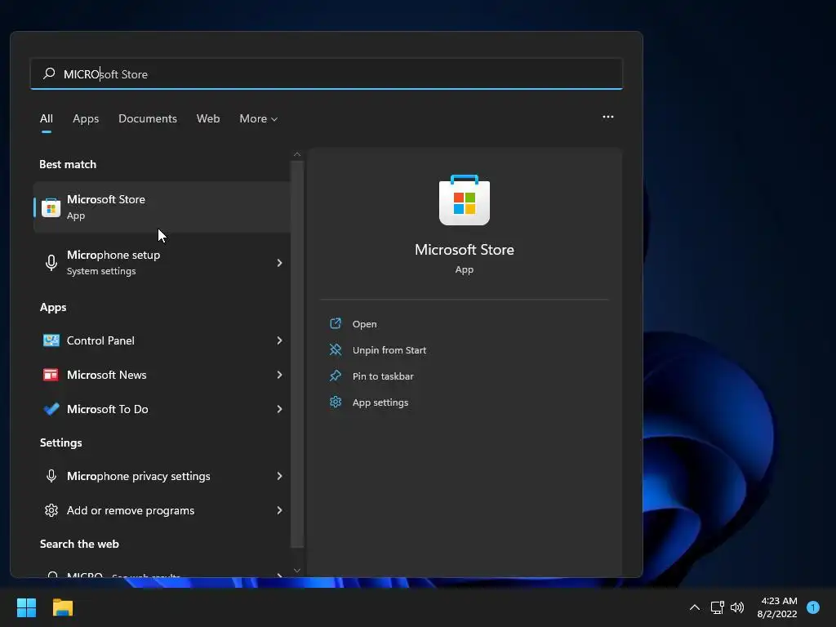The width and height of the screenshot is (836, 627).
Task: Click the Unpin from Start pin icon
Action: point(336,349)
